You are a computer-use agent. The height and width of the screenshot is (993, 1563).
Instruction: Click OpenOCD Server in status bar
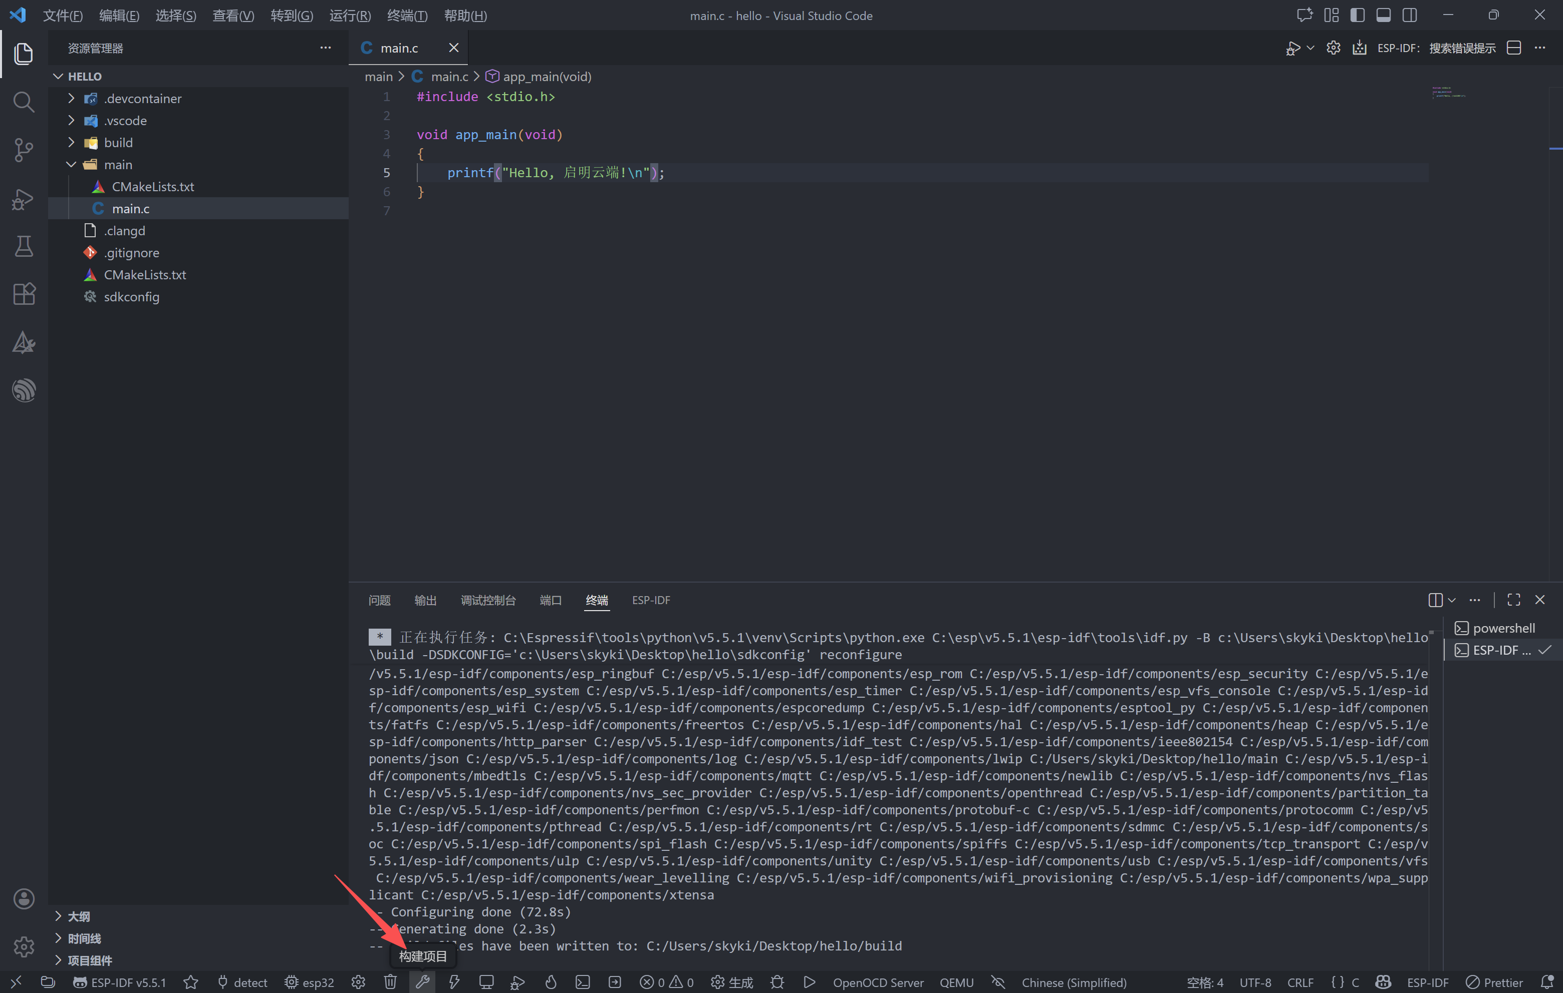point(878,982)
